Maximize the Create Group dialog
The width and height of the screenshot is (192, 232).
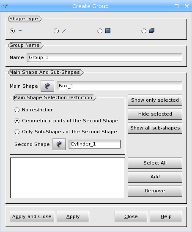[176, 6]
